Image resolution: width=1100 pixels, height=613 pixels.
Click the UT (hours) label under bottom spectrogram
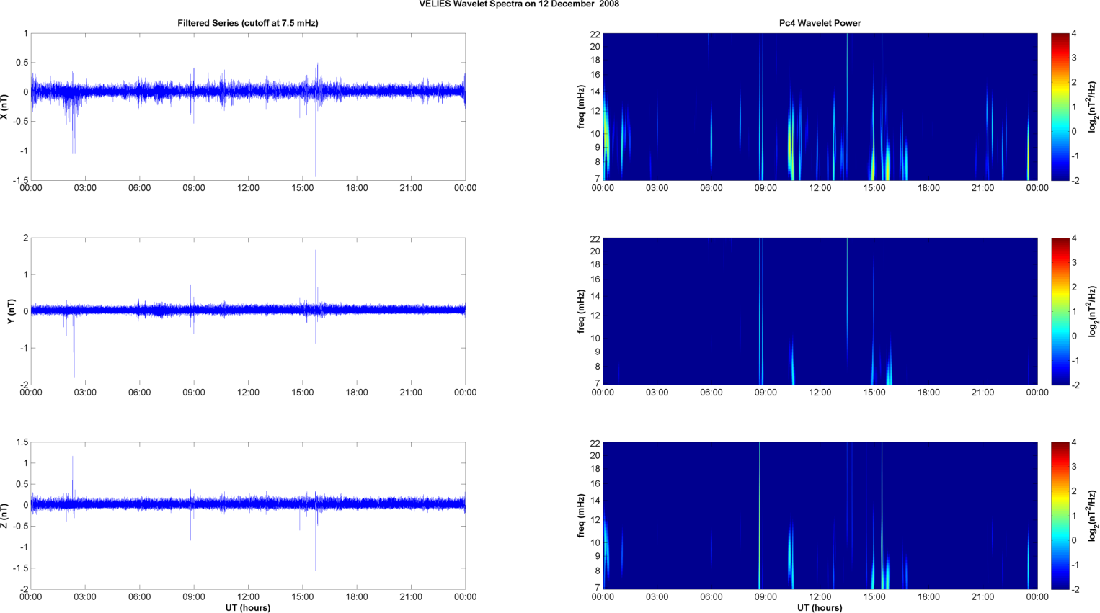pos(820,608)
